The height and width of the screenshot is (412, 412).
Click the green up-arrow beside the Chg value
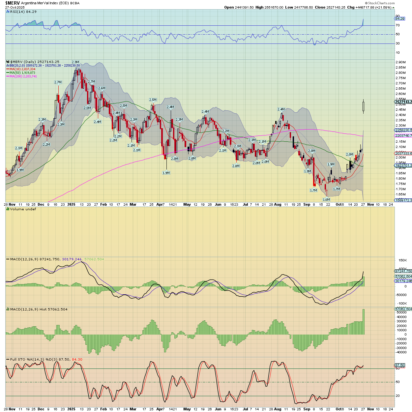[x=393, y=7]
